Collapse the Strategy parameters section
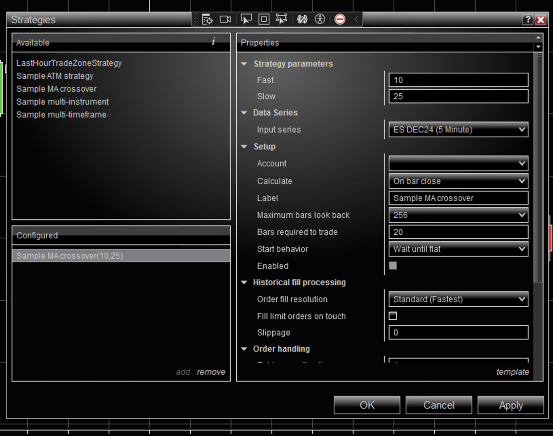This screenshot has width=553, height=436. pos(244,64)
